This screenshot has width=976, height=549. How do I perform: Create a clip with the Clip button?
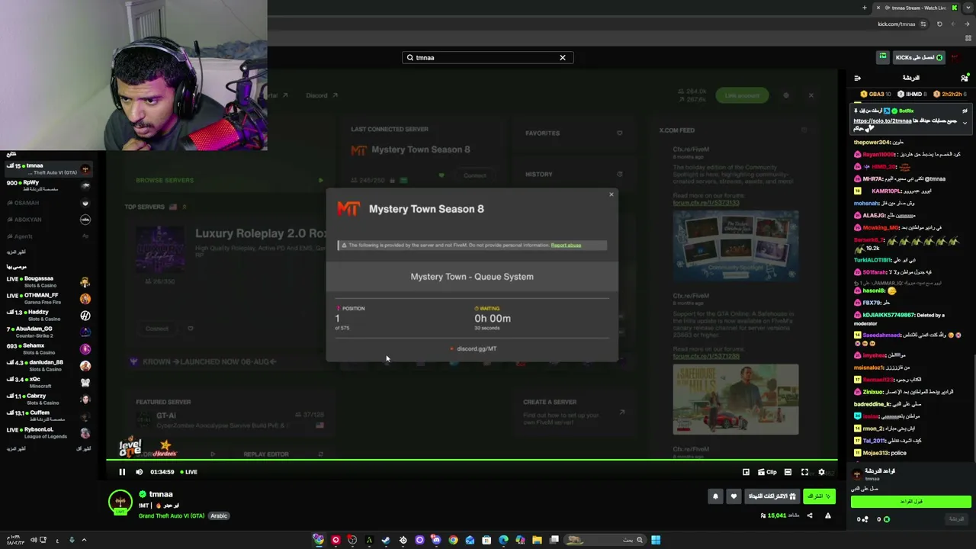point(767,472)
